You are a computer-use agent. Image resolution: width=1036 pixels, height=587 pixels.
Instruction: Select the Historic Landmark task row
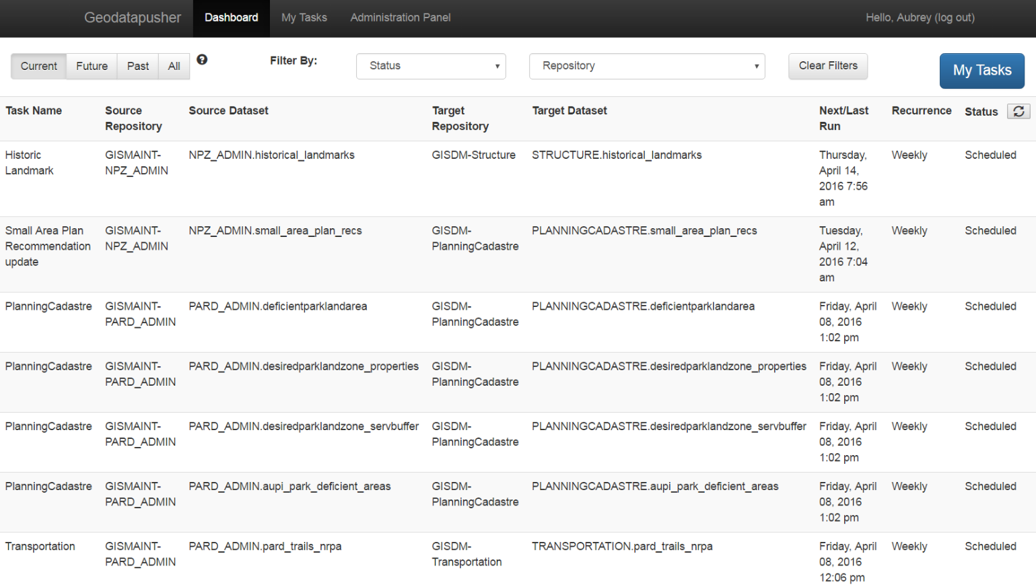tap(29, 163)
